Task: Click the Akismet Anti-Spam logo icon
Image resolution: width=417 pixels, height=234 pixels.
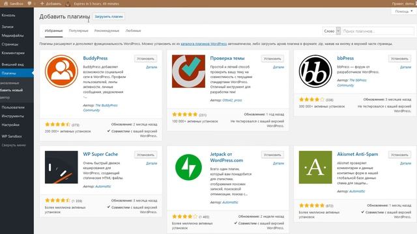Action: point(315,167)
